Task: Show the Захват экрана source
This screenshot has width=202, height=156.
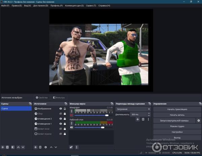Action: 61,134
